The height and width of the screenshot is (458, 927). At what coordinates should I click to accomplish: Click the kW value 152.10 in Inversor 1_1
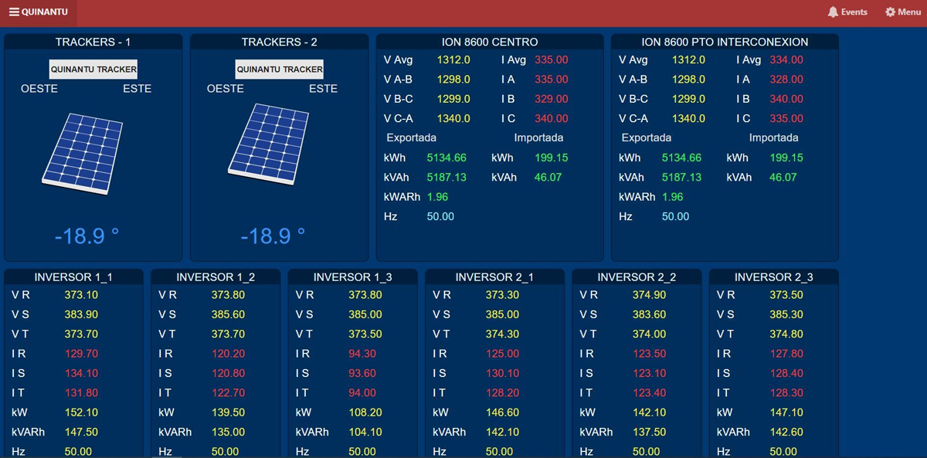(81, 412)
